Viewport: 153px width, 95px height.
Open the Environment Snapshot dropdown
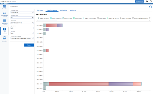point(22,38)
